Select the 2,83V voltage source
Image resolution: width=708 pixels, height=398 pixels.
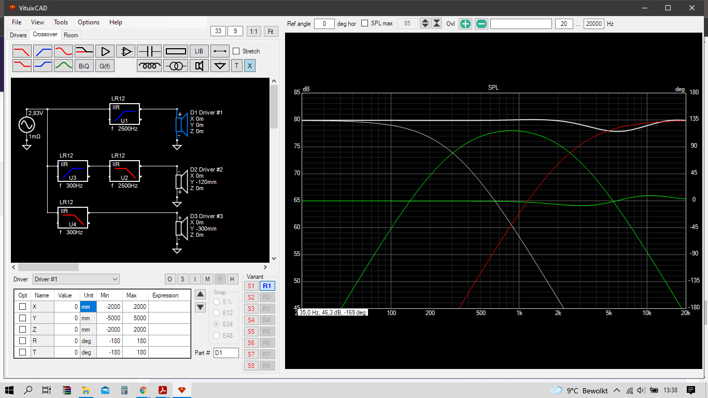26,124
